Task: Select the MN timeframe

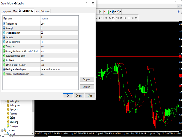Action: point(136,18)
